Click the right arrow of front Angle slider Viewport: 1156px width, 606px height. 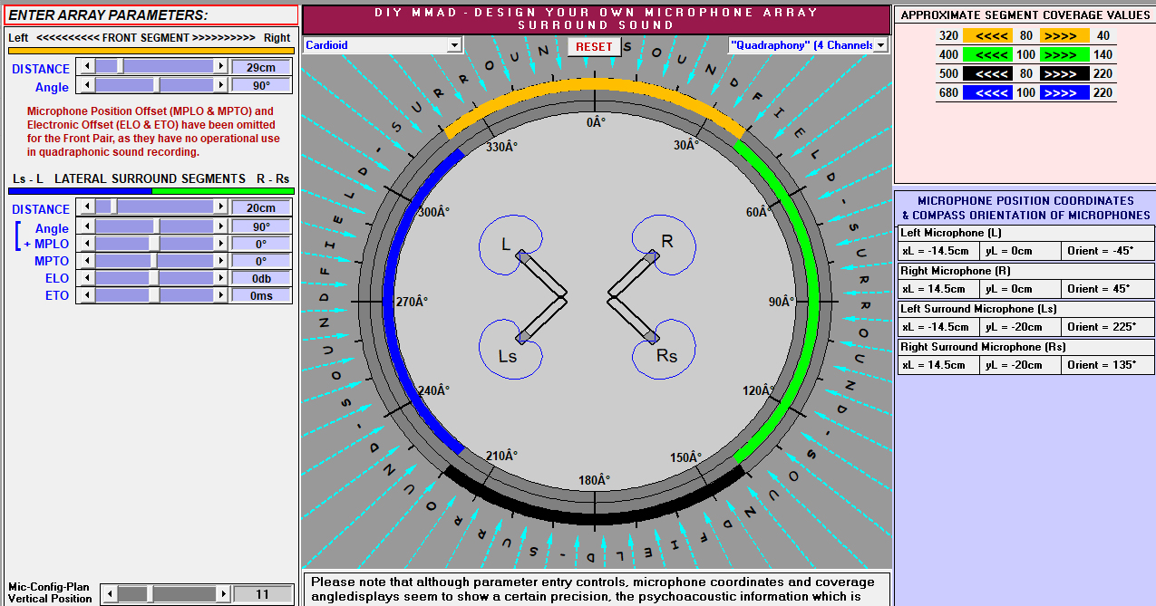tap(220, 85)
